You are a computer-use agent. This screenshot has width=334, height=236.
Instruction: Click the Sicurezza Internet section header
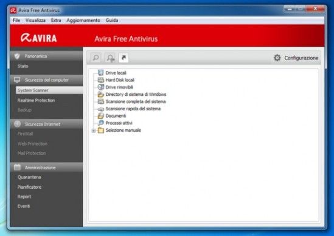click(46, 124)
